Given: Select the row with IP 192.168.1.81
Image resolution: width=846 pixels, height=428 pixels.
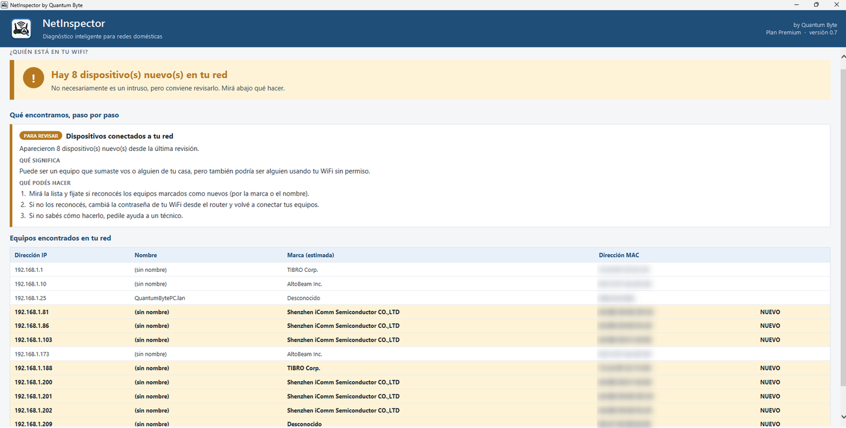Looking at the screenshot, I should 420,312.
